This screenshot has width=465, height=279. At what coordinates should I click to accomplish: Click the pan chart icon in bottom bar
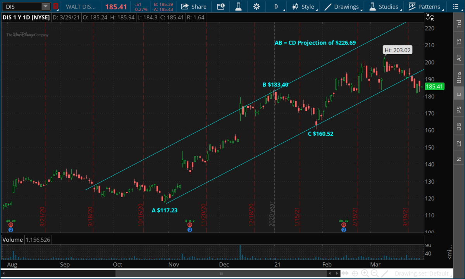pos(344,273)
